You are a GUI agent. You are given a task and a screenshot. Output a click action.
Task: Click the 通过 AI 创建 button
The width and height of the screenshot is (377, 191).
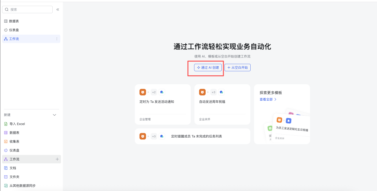coord(208,68)
